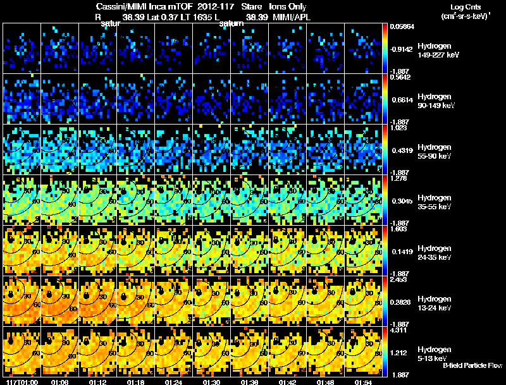Select the 'Hydrogen 35-55 keV' row label
506x385 pixels.
[435, 202]
